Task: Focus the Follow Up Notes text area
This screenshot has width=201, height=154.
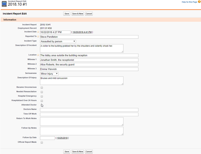Action: coord(81,131)
